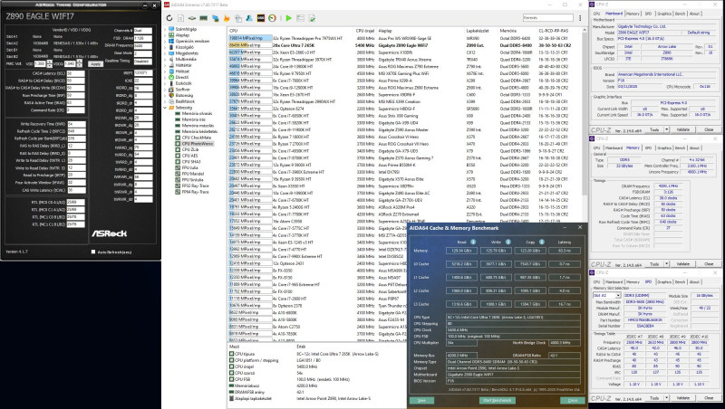Switch to Graphics tab in top CPU-Z window
This screenshot has width=725, height=409.
(664, 14)
